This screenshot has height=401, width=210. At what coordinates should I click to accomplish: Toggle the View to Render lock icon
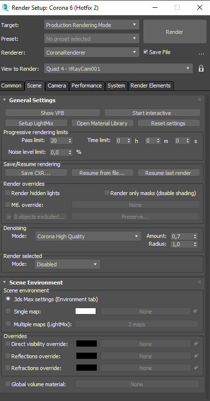point(201,68)
